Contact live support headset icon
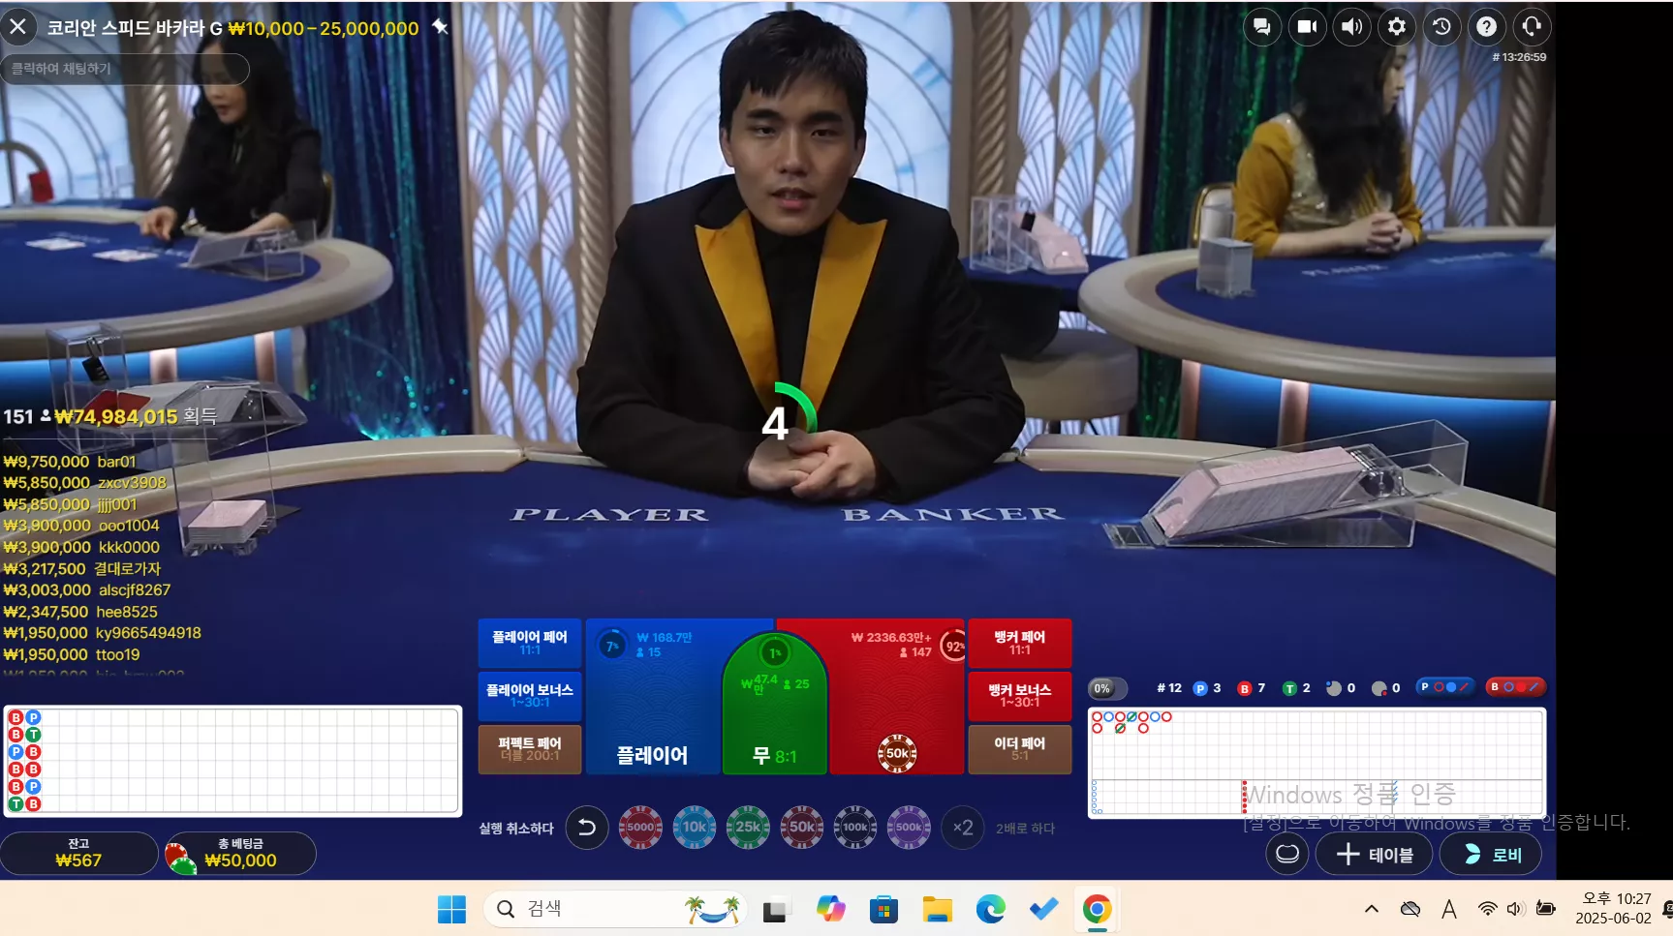 1532,27
